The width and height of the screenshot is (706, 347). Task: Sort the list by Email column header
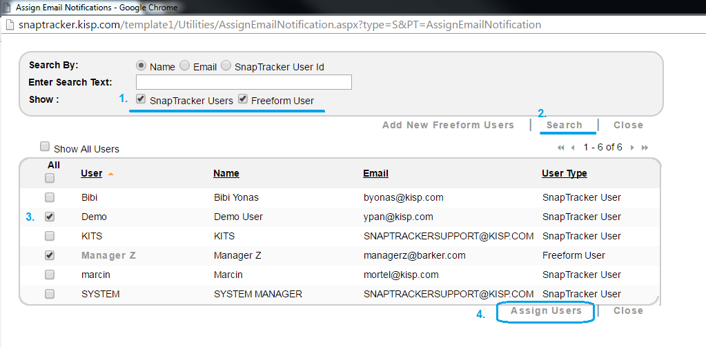pos(375,173)
